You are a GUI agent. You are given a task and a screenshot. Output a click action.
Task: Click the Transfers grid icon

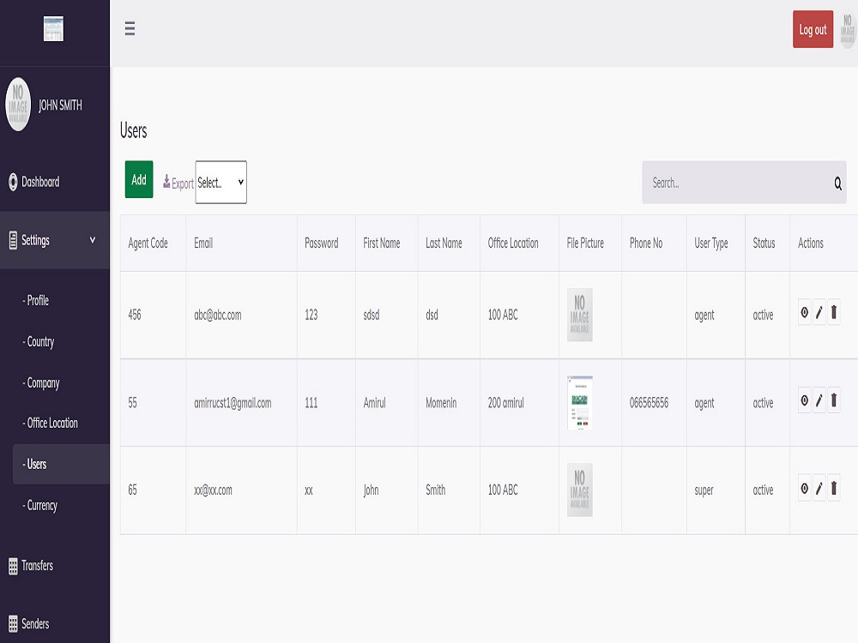(x=13, y=566)
